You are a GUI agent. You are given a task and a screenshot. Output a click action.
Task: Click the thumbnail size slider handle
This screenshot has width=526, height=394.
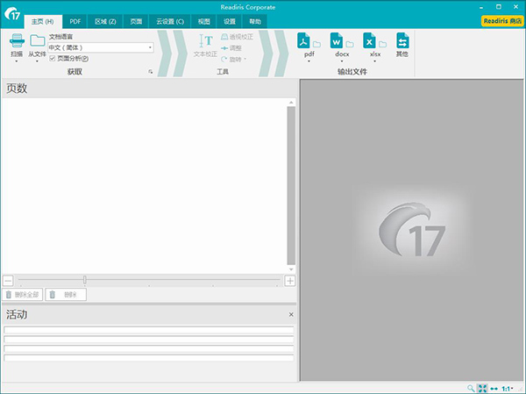click(85, 279)
